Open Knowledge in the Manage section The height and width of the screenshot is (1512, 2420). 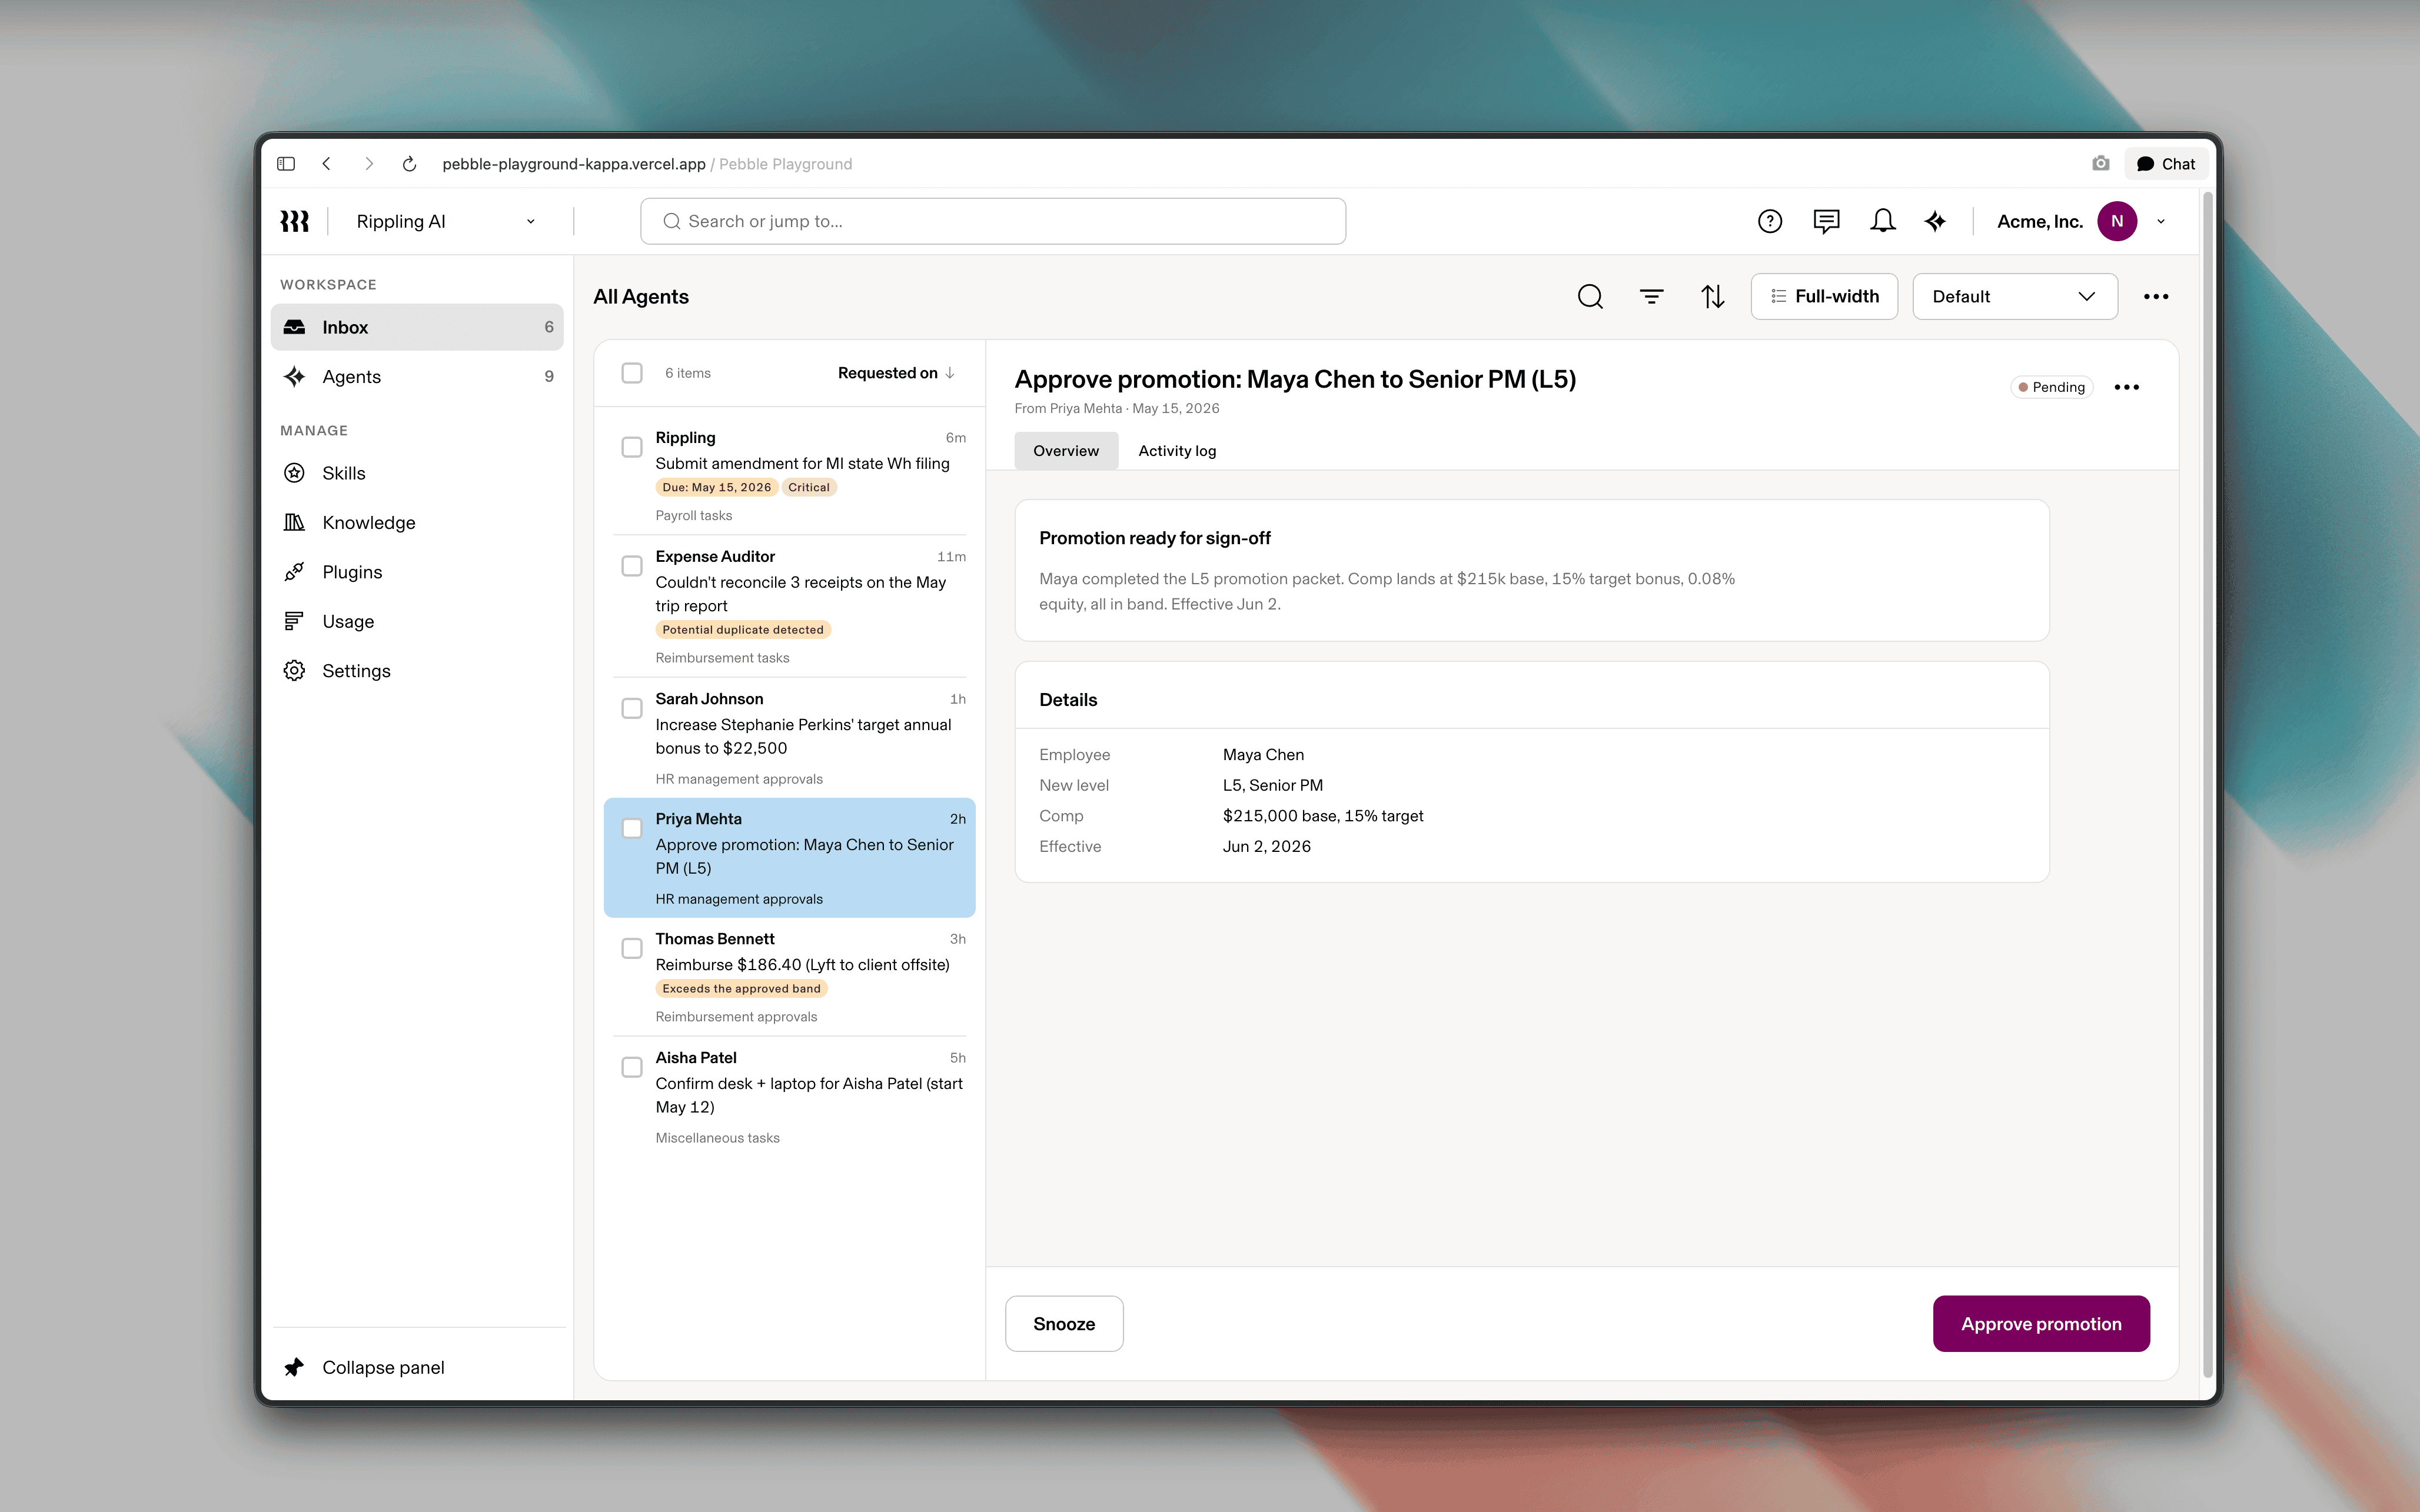[x=417, y=522]
